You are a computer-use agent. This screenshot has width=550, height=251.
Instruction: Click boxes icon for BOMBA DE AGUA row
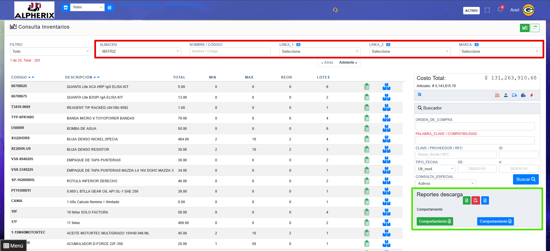(x=386, y=129)
